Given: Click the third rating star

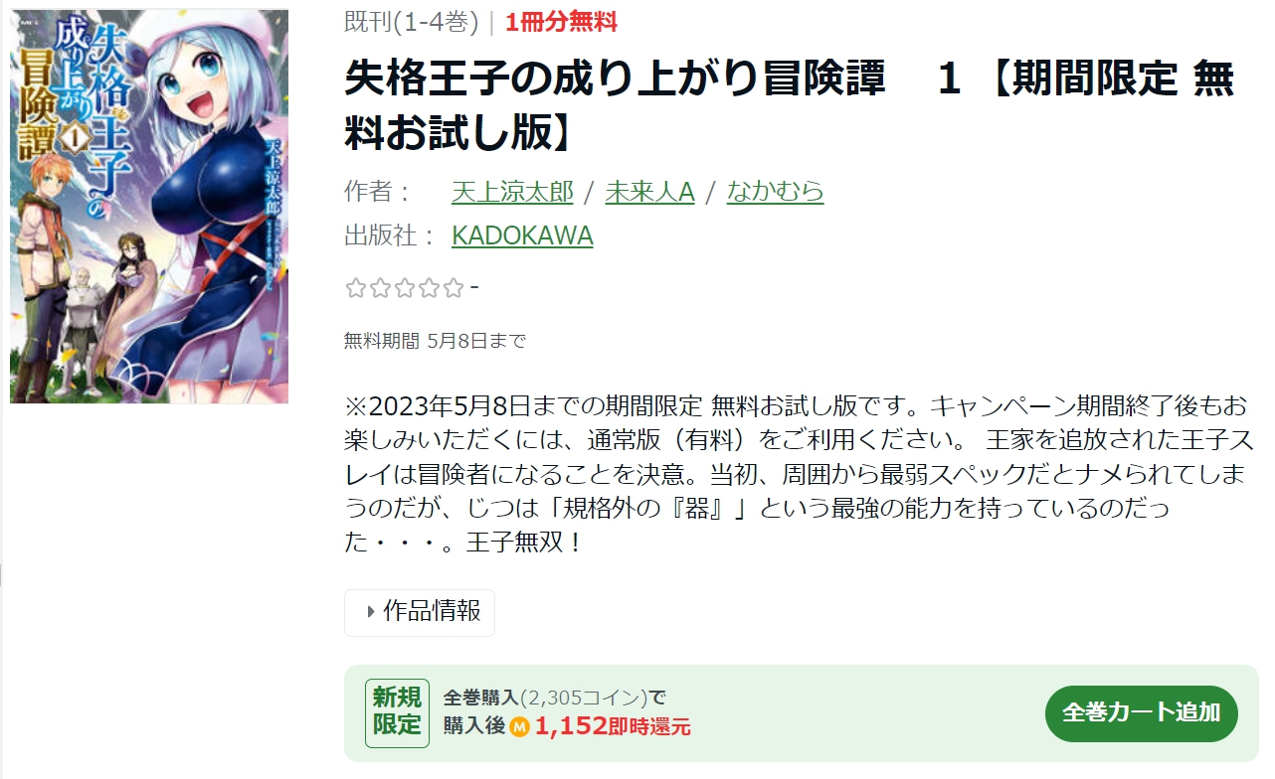Looking at the screenshot, I should tap(404, 288).
